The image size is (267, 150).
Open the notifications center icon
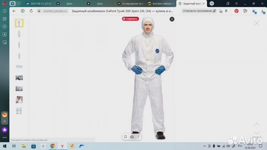pos(261,146)
